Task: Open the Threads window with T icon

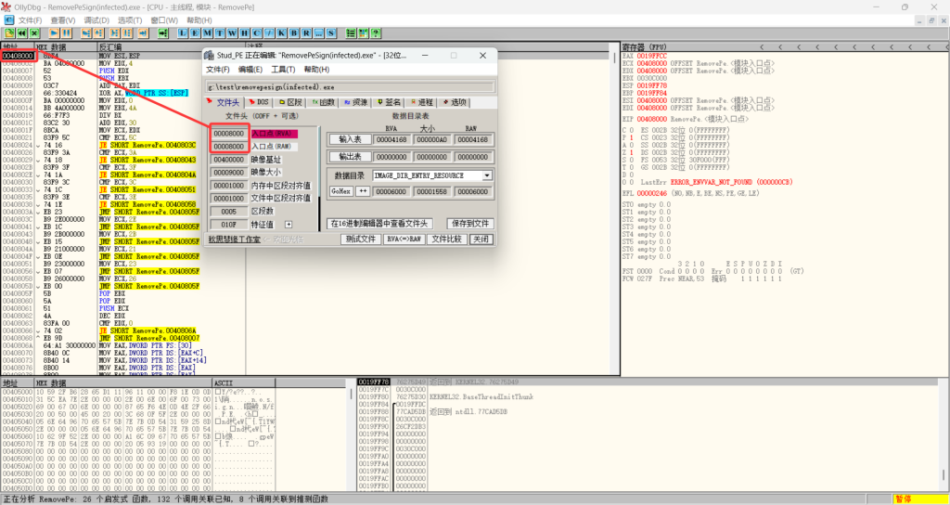Action: pos(219,33)
